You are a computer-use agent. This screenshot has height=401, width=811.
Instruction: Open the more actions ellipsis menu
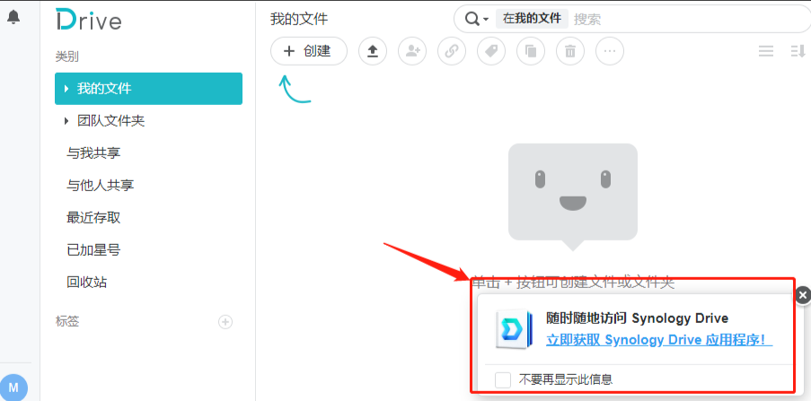pyautogui.click(x=610, y=51)
